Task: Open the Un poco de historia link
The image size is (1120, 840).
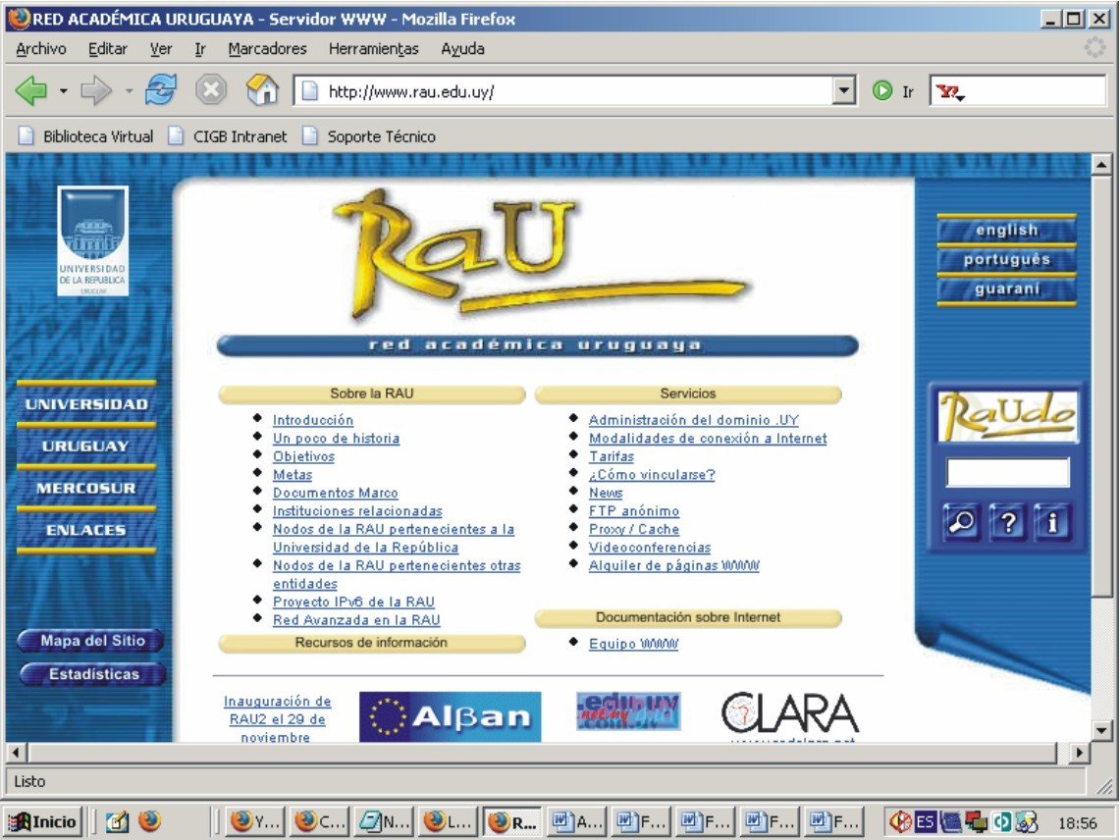Action: (336, 439)
